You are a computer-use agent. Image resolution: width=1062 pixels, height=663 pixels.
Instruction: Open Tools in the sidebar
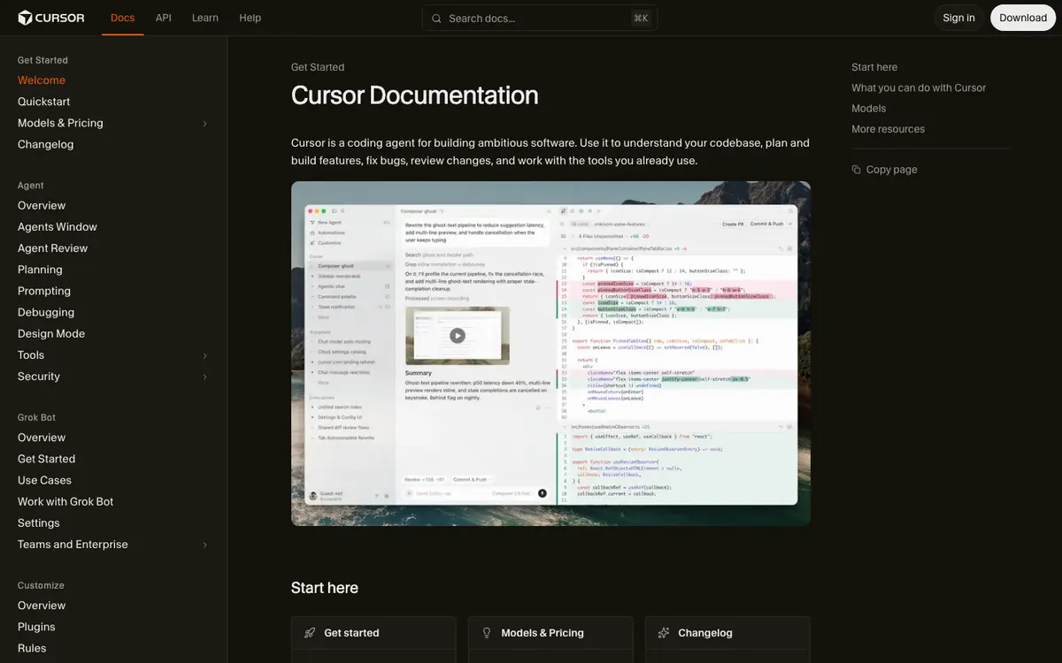(31, 354)
